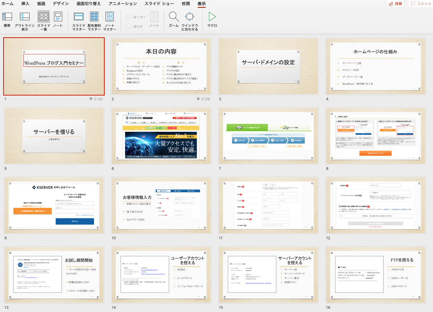The height and width of the screenshot is (312, 433).
Task: Select slide 14 ユーザーアカウントを控える thumbnail
Action: (161, 275)
